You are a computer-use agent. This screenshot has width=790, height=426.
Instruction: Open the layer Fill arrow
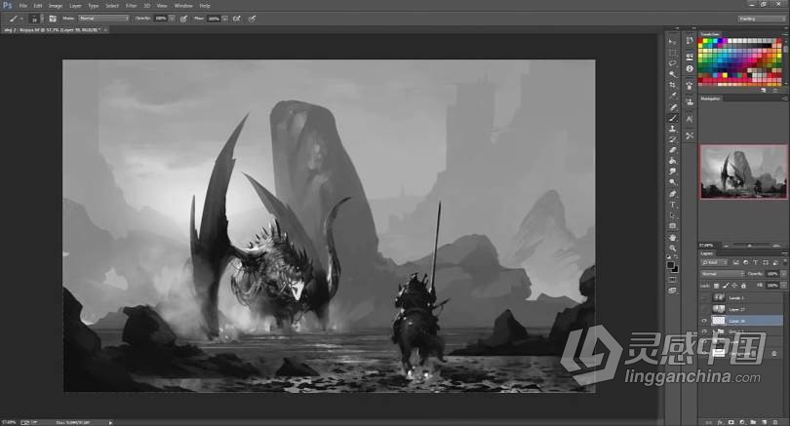point(783,286)
